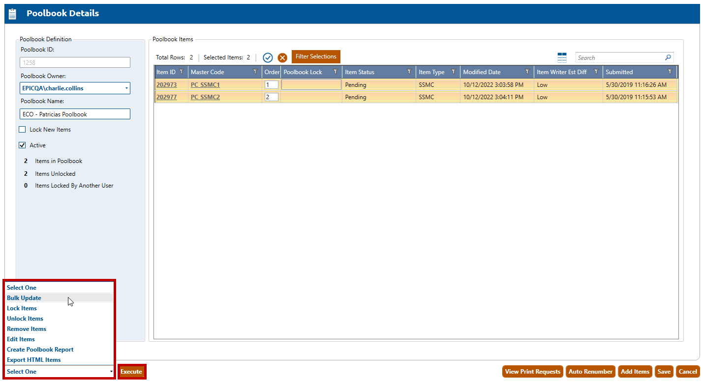Screen dimensions: 703x382
Task: Pick Export HTML Items from the list
Action: click(34, 360)
